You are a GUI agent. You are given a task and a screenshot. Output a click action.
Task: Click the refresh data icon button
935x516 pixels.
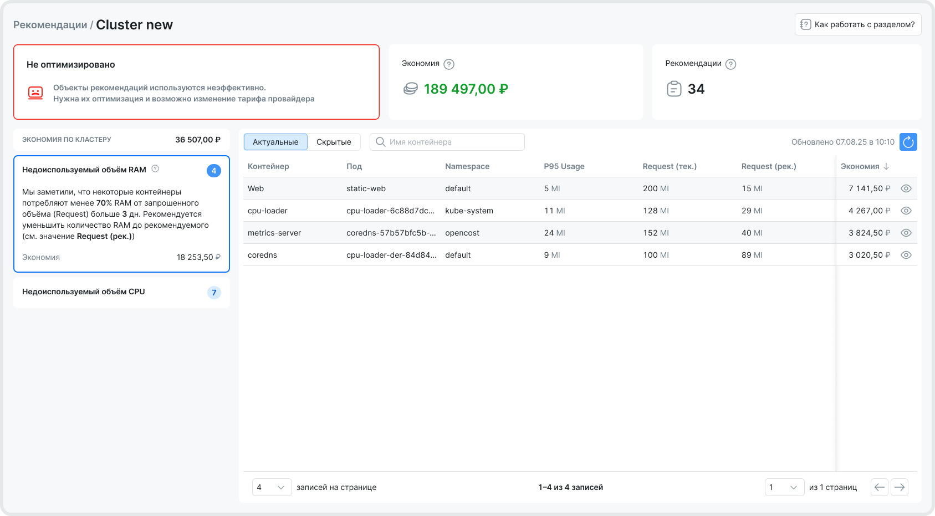[x=908, y=142]
